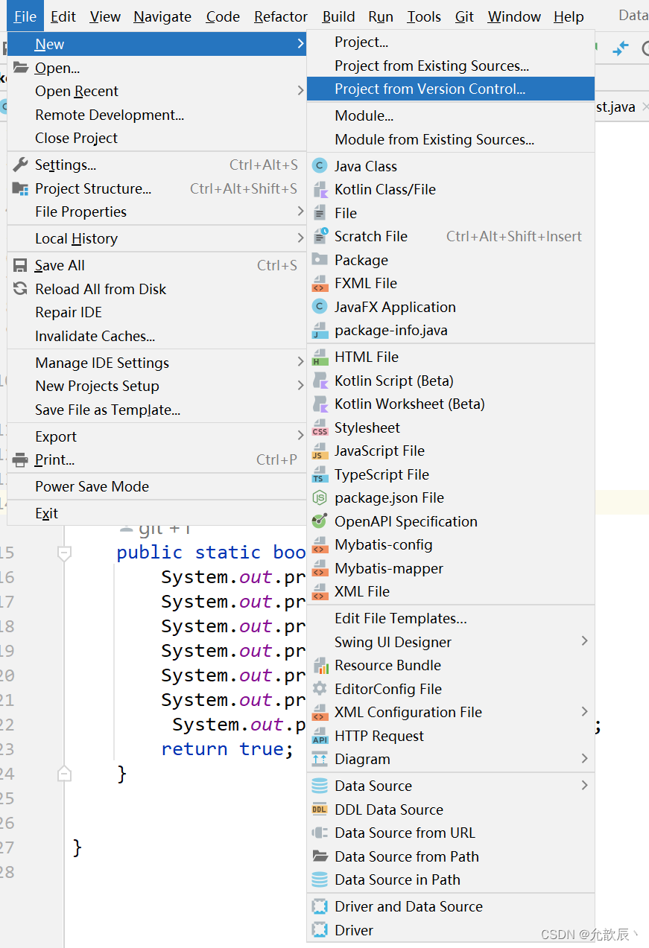Add a new Stylesheet
649x948 pixels.
[x=369, y=427]
